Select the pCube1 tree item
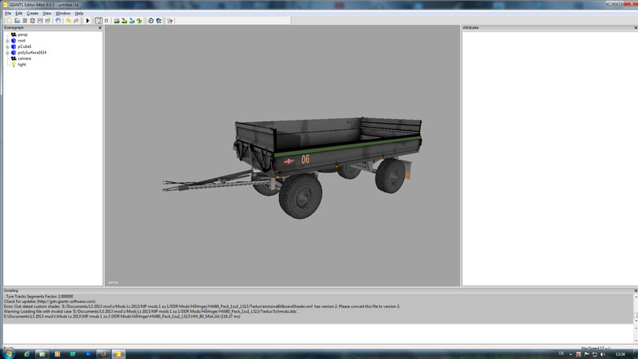Image resolution: width=638 pixels, height=359 pixels. pyautogui.click(x=25, y=46)
